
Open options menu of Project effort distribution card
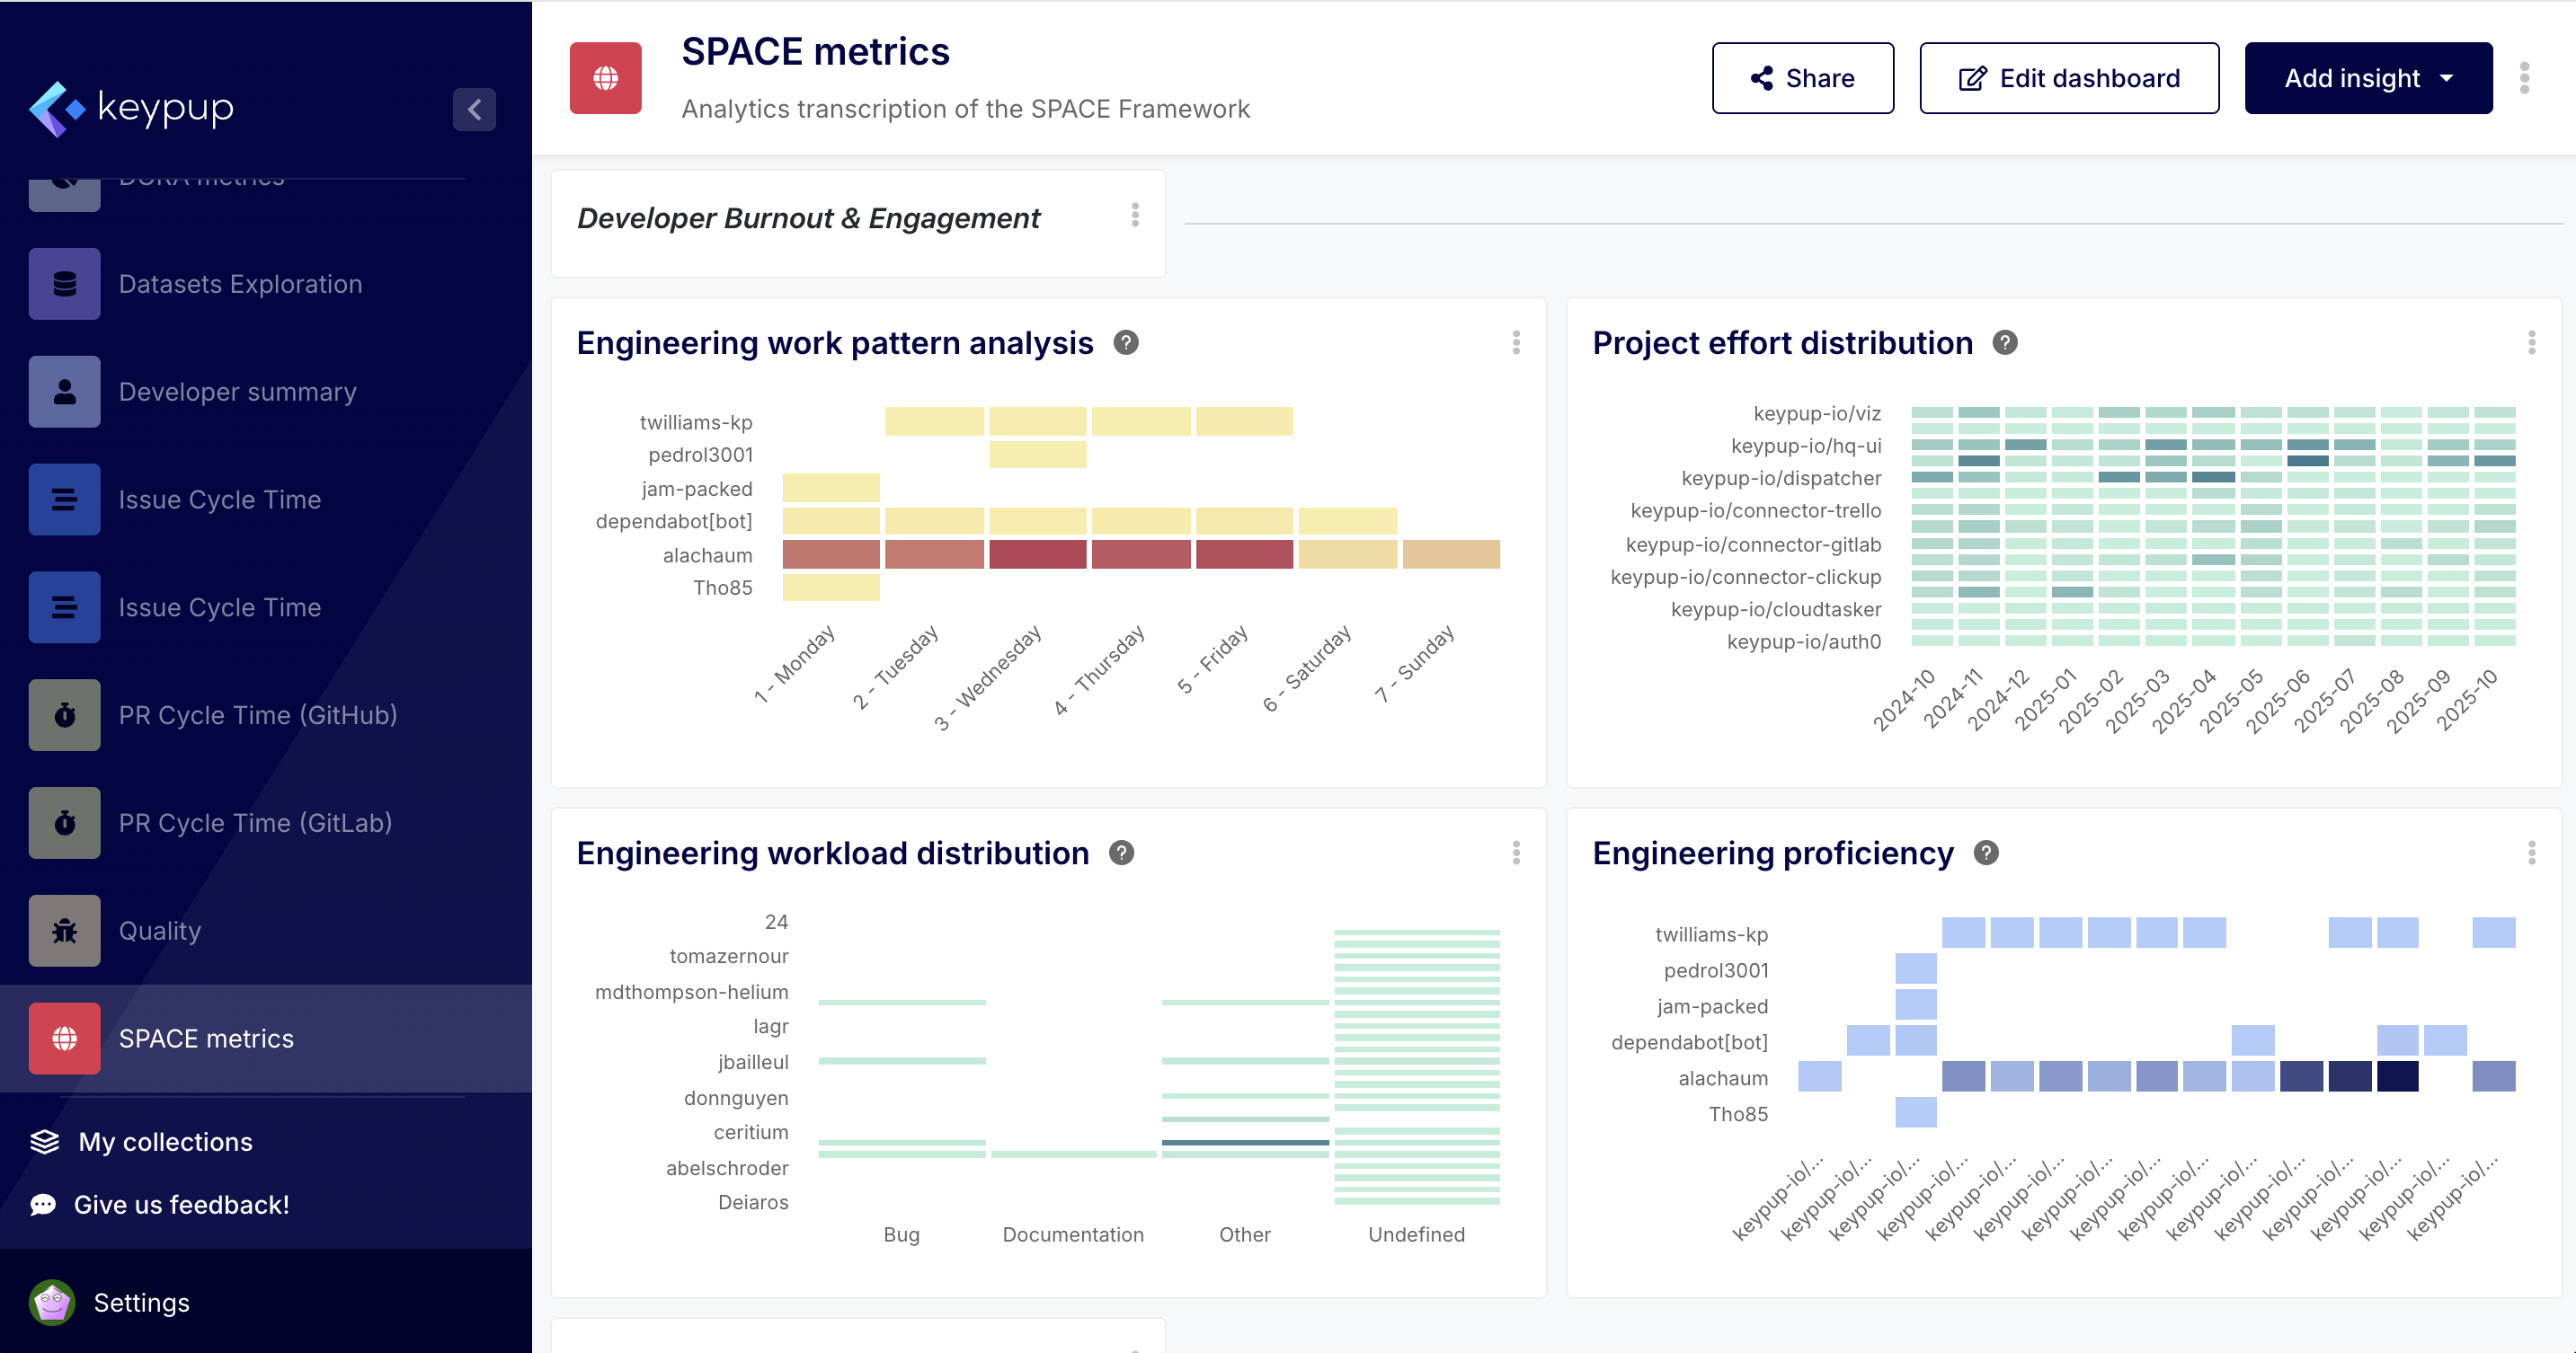2531,343
